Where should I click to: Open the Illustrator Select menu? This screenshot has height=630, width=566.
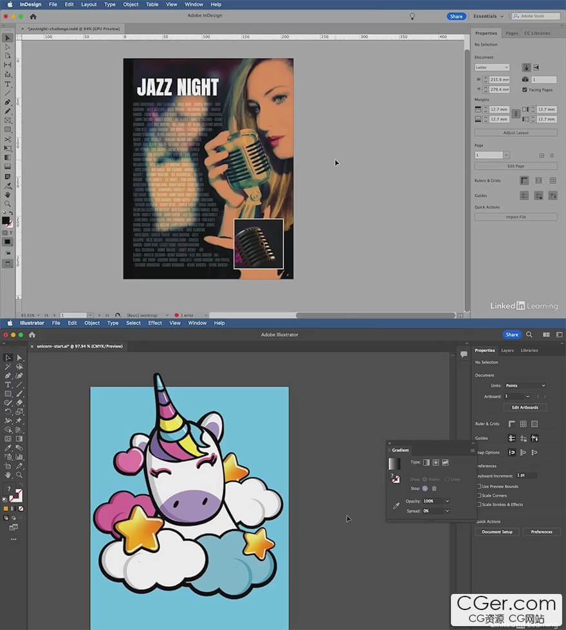pos(133,323)
